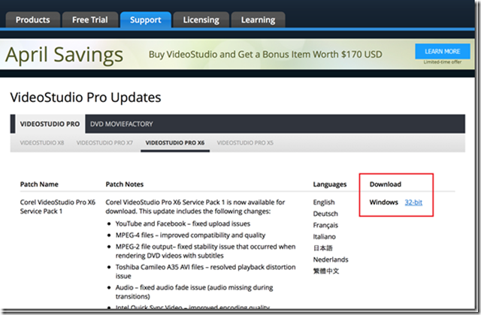The image size is (481, 315).
Task: Select the Support navigation tab
Action: [145, 20]
